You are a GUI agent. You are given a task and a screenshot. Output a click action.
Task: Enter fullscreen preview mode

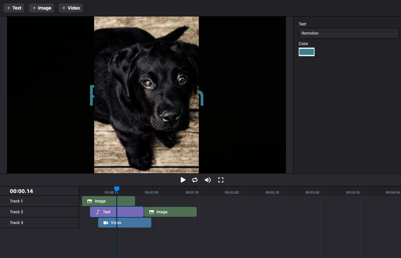pos(221,180)
